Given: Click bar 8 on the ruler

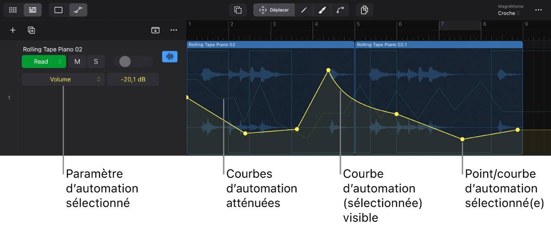Looking at the screenshot, I should (485, 25).
